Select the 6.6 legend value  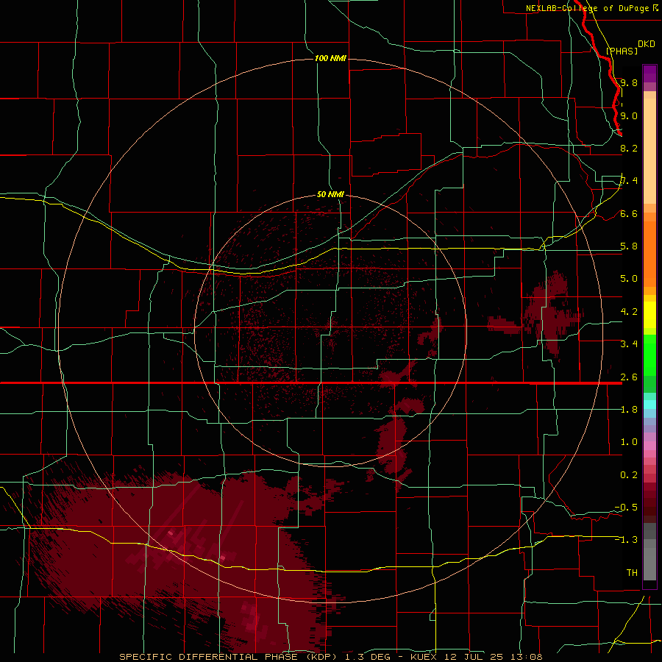(629, 213)
